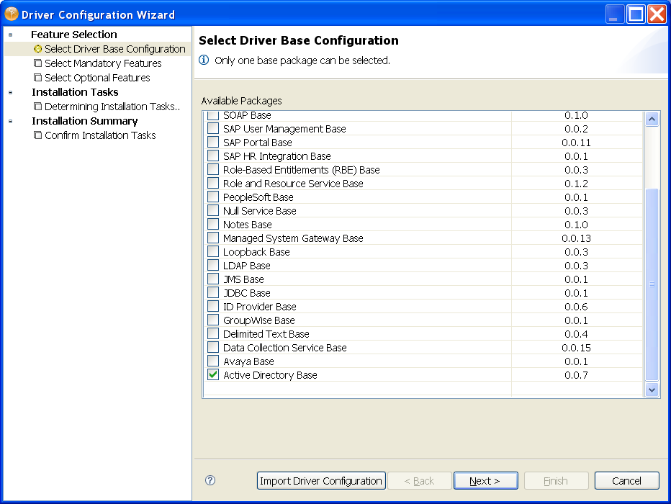Click the Active Directory Base package name
This screenshot has height=504, width=671.
tap(270, 375)
